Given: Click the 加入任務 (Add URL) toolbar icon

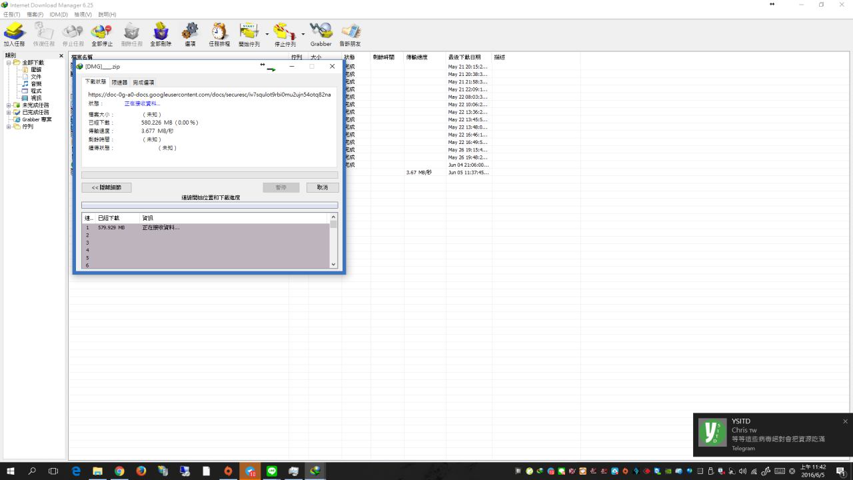Looking at the screenshot, I should point(14,33).
